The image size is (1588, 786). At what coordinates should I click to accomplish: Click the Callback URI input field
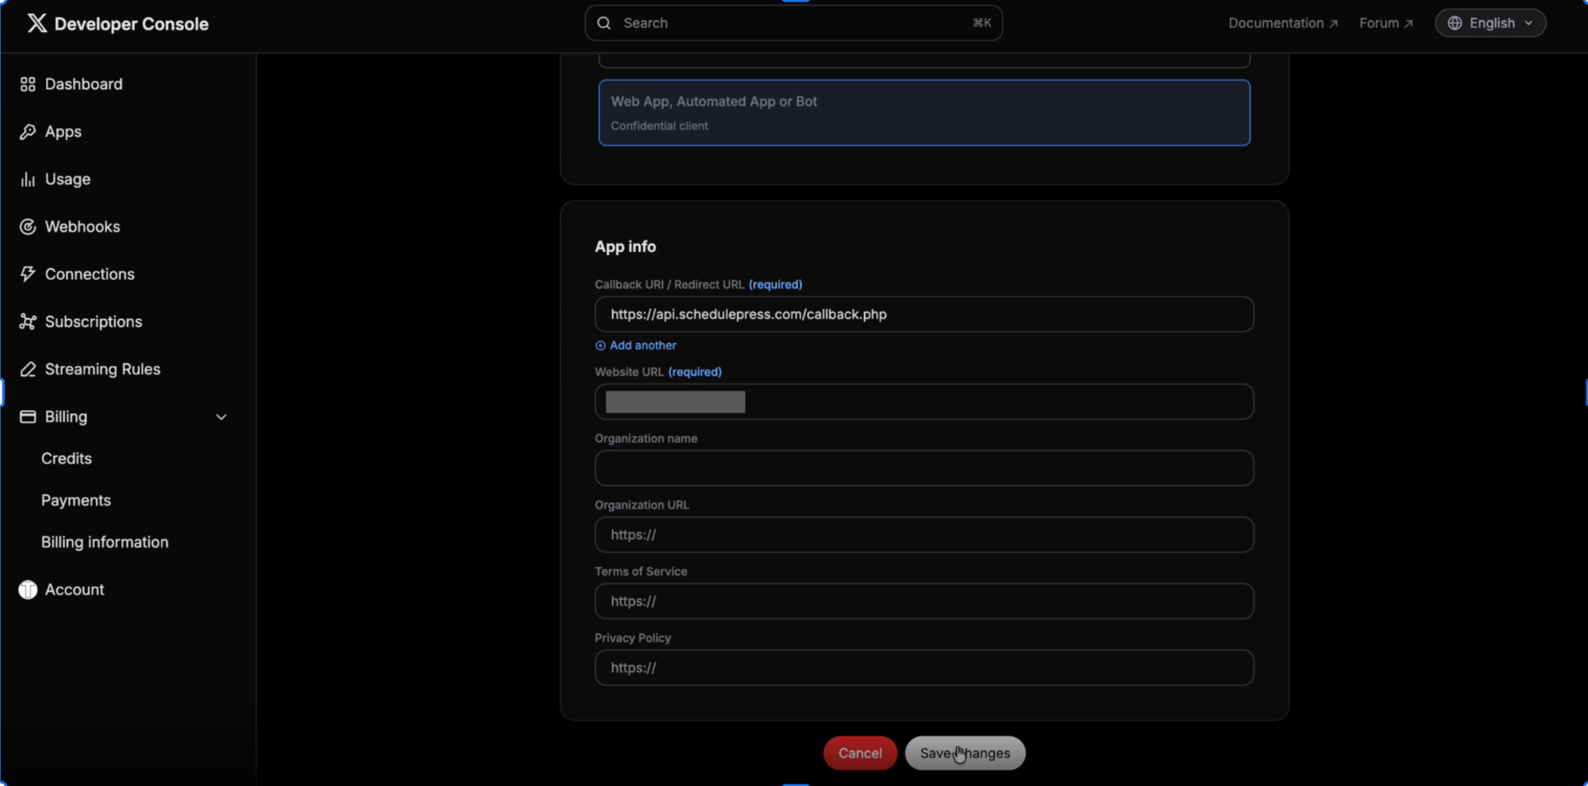click(x=924, y=315)
